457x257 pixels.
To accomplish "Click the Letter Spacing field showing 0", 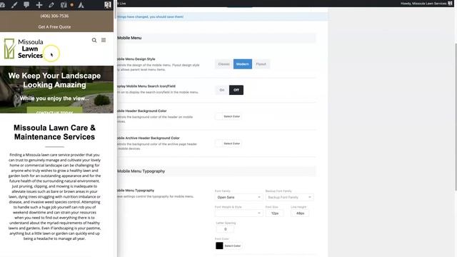I will [x=225, y=229].
